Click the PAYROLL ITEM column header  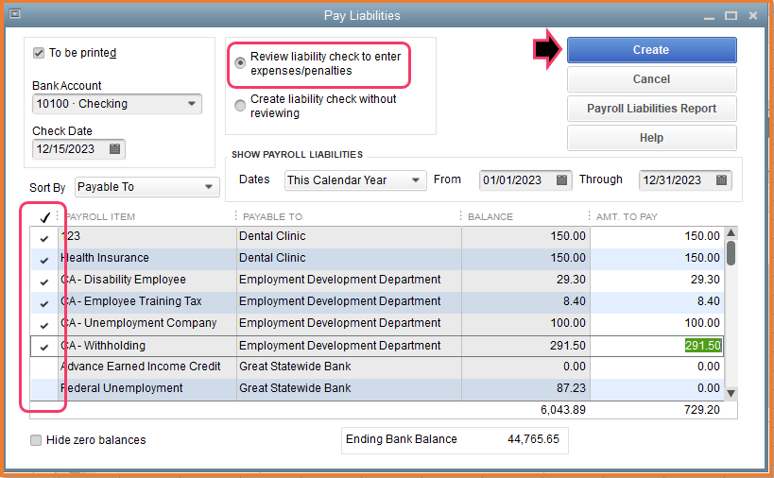(x=100, y=216)
